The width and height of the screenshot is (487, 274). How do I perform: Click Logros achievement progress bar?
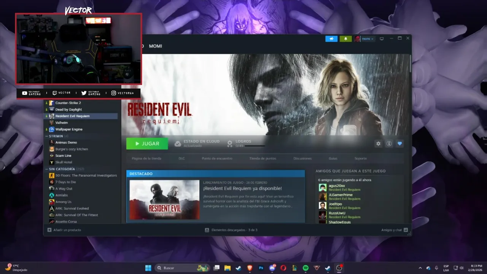pos(255,146)
